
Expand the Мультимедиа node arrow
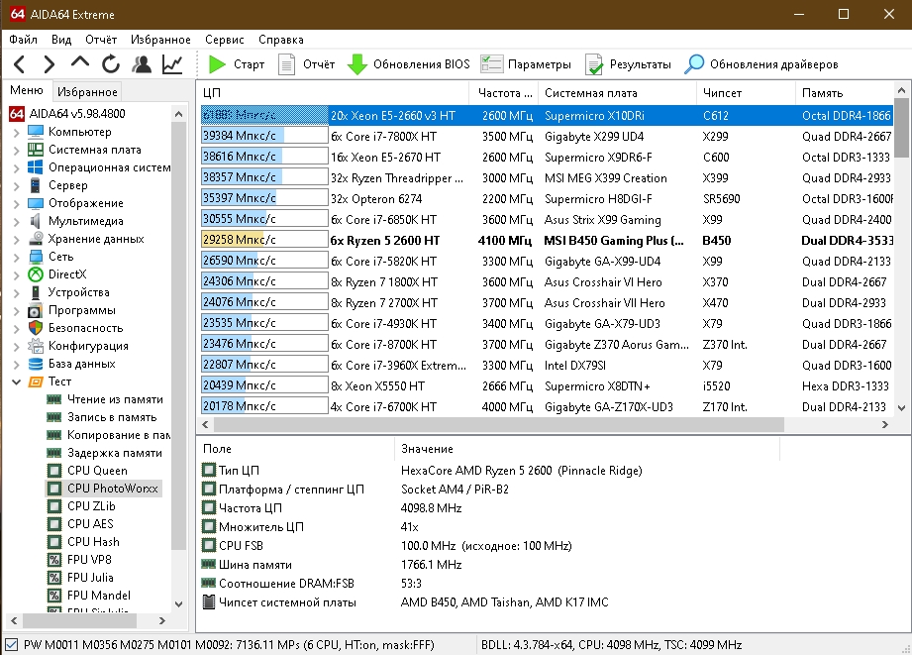pyautogui.click(x=16, y=221)
